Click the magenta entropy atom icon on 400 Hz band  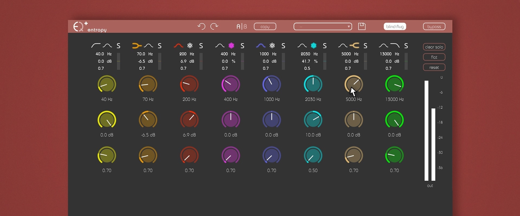(x=231, y=46)
